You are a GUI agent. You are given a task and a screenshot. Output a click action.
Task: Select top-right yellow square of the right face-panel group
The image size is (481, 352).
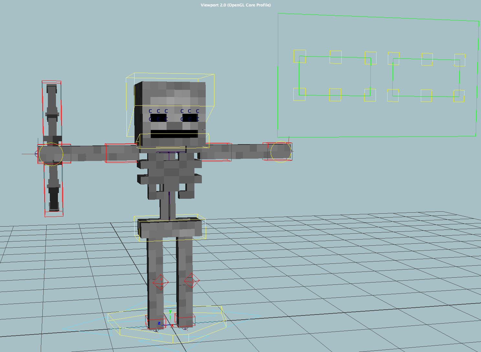pyautogui.click(x=460, y=60)
